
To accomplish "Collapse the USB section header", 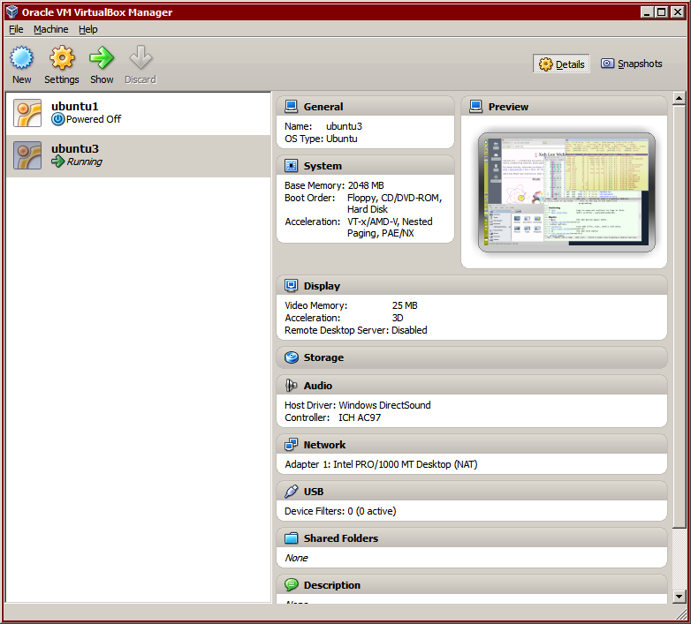I will (x=472, y=492).
